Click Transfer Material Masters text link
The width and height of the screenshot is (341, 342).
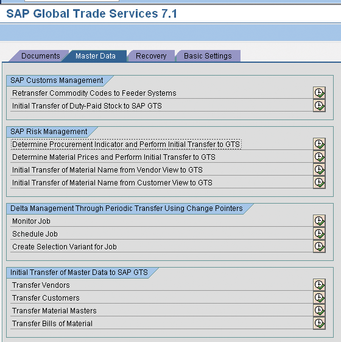click(54, 310)
